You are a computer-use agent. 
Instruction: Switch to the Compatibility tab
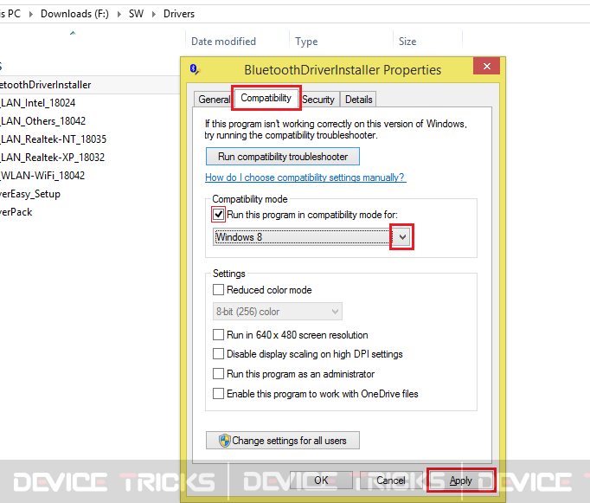(x=266, y=98)
